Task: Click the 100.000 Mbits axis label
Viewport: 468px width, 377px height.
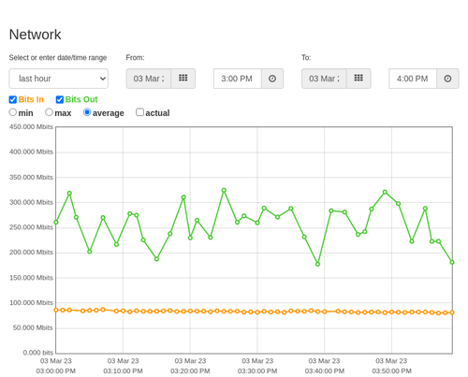Action: coord(31,303)
